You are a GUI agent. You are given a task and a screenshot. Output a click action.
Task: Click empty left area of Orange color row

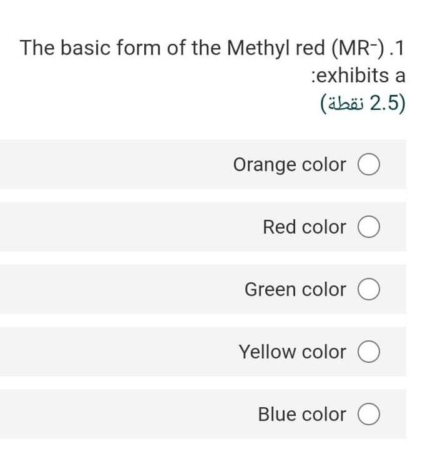[94, 165]
